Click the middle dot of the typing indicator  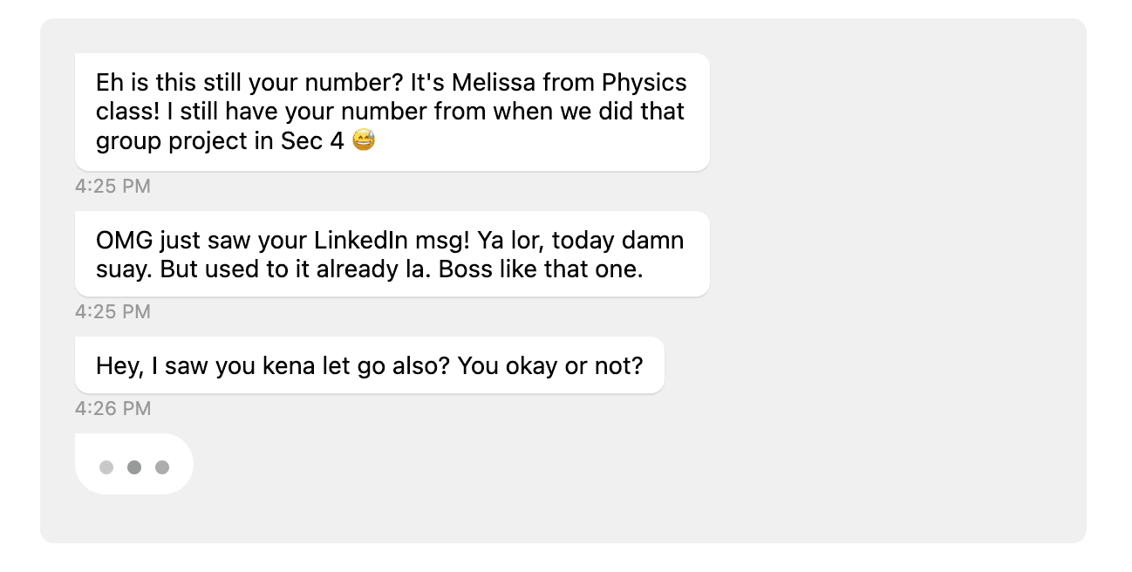(134, 467)
